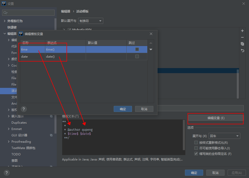Select time() expression cell
249x178 pixels.
click(65, 50)
